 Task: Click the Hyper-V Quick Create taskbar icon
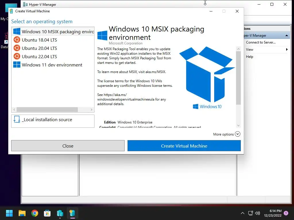(x=72, y=213)
